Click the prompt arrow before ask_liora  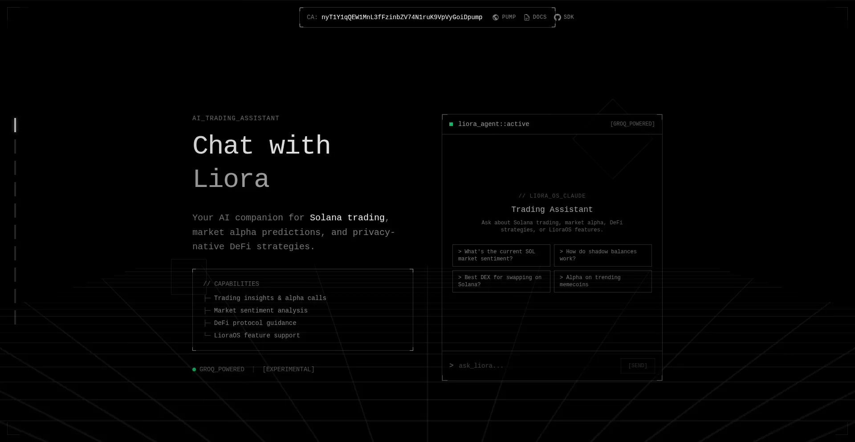pyautogui.click(x=451, y=365)
